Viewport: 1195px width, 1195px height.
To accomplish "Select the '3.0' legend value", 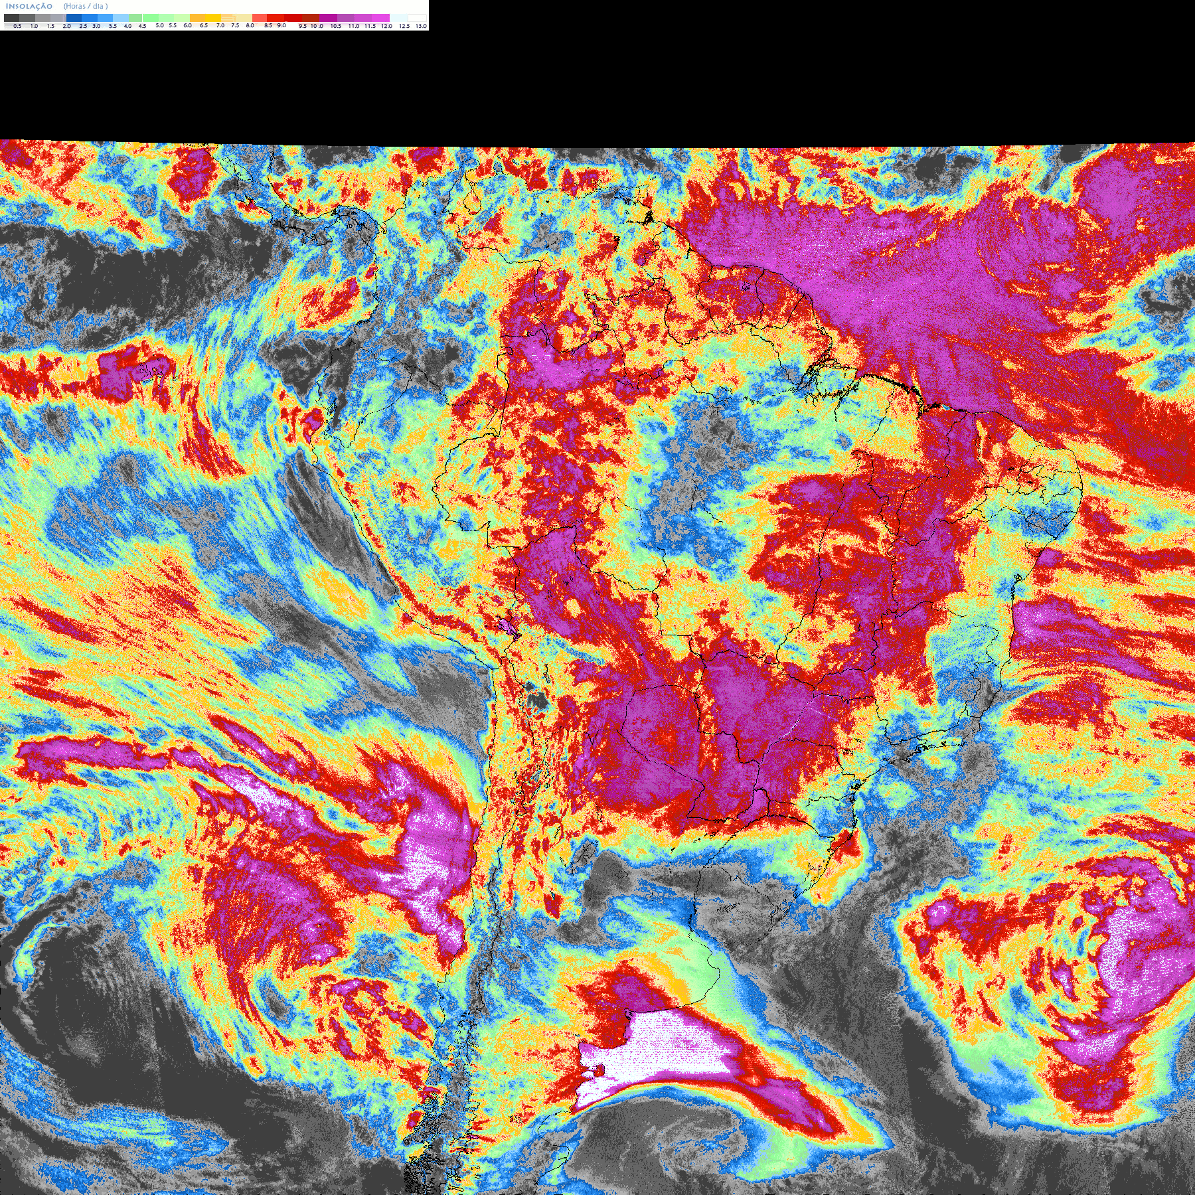I will 96,26.
